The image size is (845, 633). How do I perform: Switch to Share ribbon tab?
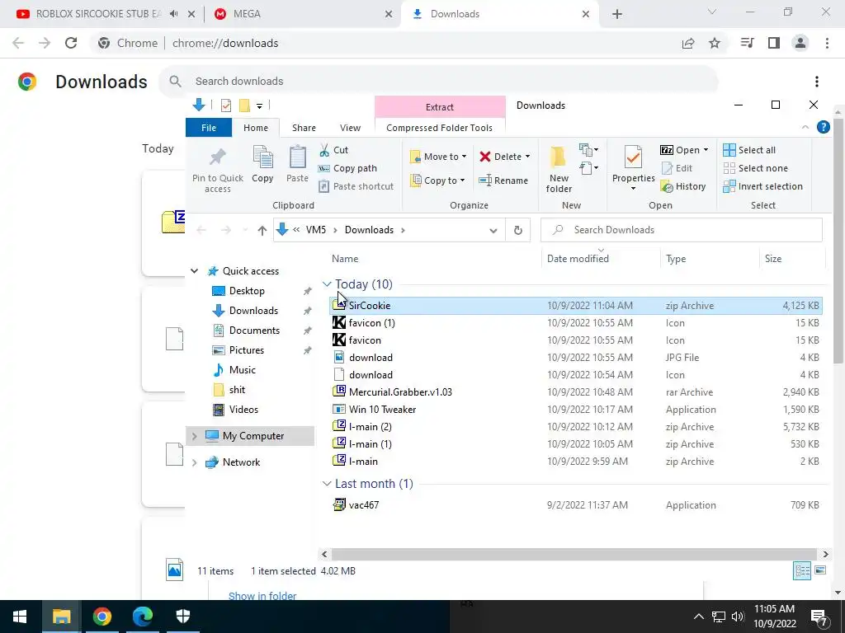[304, 128]
